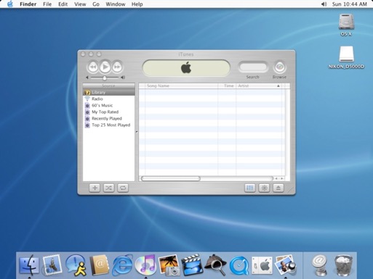The image size is (373, 279).
Task: Click the iTunes play button
Action: click(x=105, y=67)
